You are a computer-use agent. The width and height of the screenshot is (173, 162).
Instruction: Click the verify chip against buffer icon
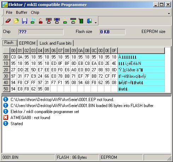(x=73, y=21)
